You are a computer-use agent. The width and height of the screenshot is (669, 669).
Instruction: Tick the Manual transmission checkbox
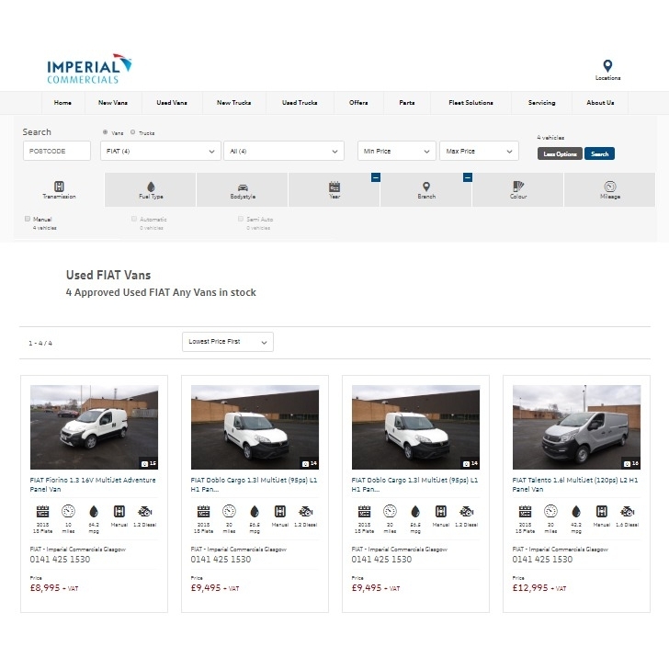click(x=28, y=220)
